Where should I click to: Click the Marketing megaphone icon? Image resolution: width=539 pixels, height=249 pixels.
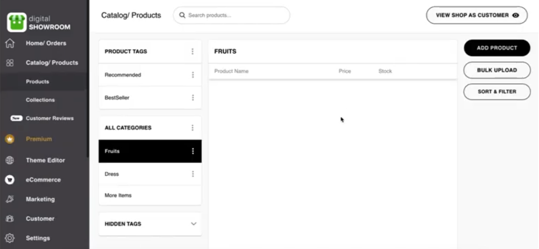click(10, 199)
